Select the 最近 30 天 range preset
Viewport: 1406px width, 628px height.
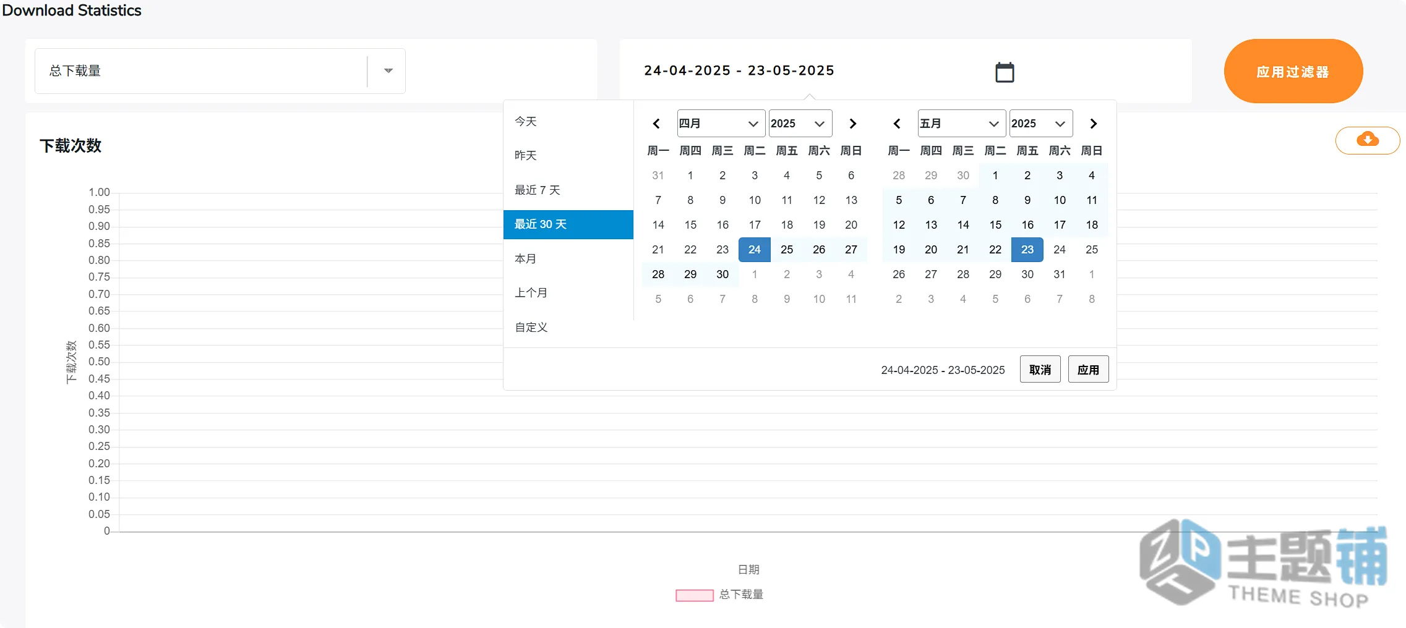coord(568,224)
